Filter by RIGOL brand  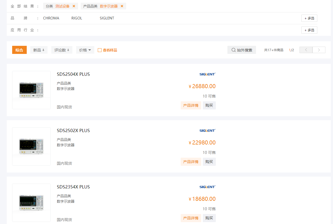coord(77,18)
